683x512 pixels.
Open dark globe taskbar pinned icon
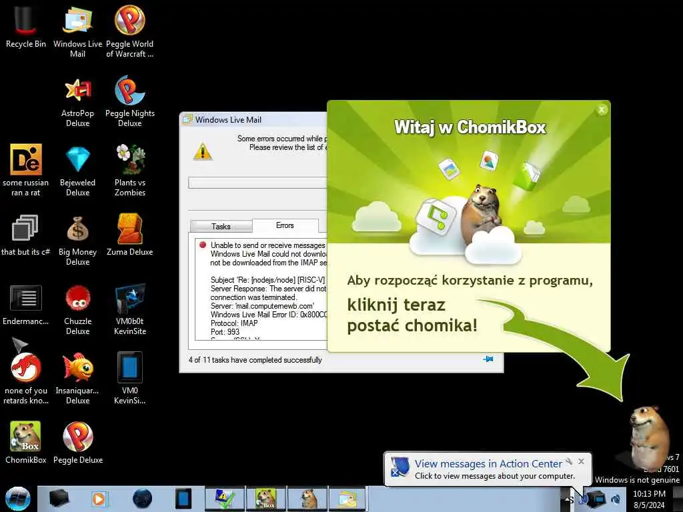coord(143,499)
